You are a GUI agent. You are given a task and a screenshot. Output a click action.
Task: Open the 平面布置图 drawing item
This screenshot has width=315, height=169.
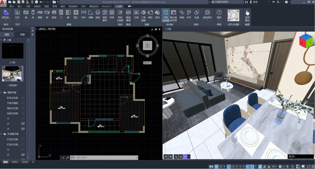(x=13, y=103)
